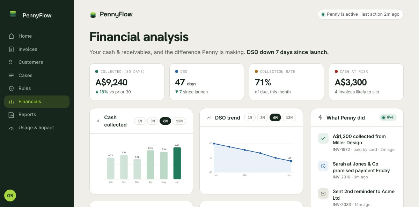This screenshot has height=207, width=419.
Task: Click the envelope icon for Acme Ltd reminder
Action: [323, 193]
